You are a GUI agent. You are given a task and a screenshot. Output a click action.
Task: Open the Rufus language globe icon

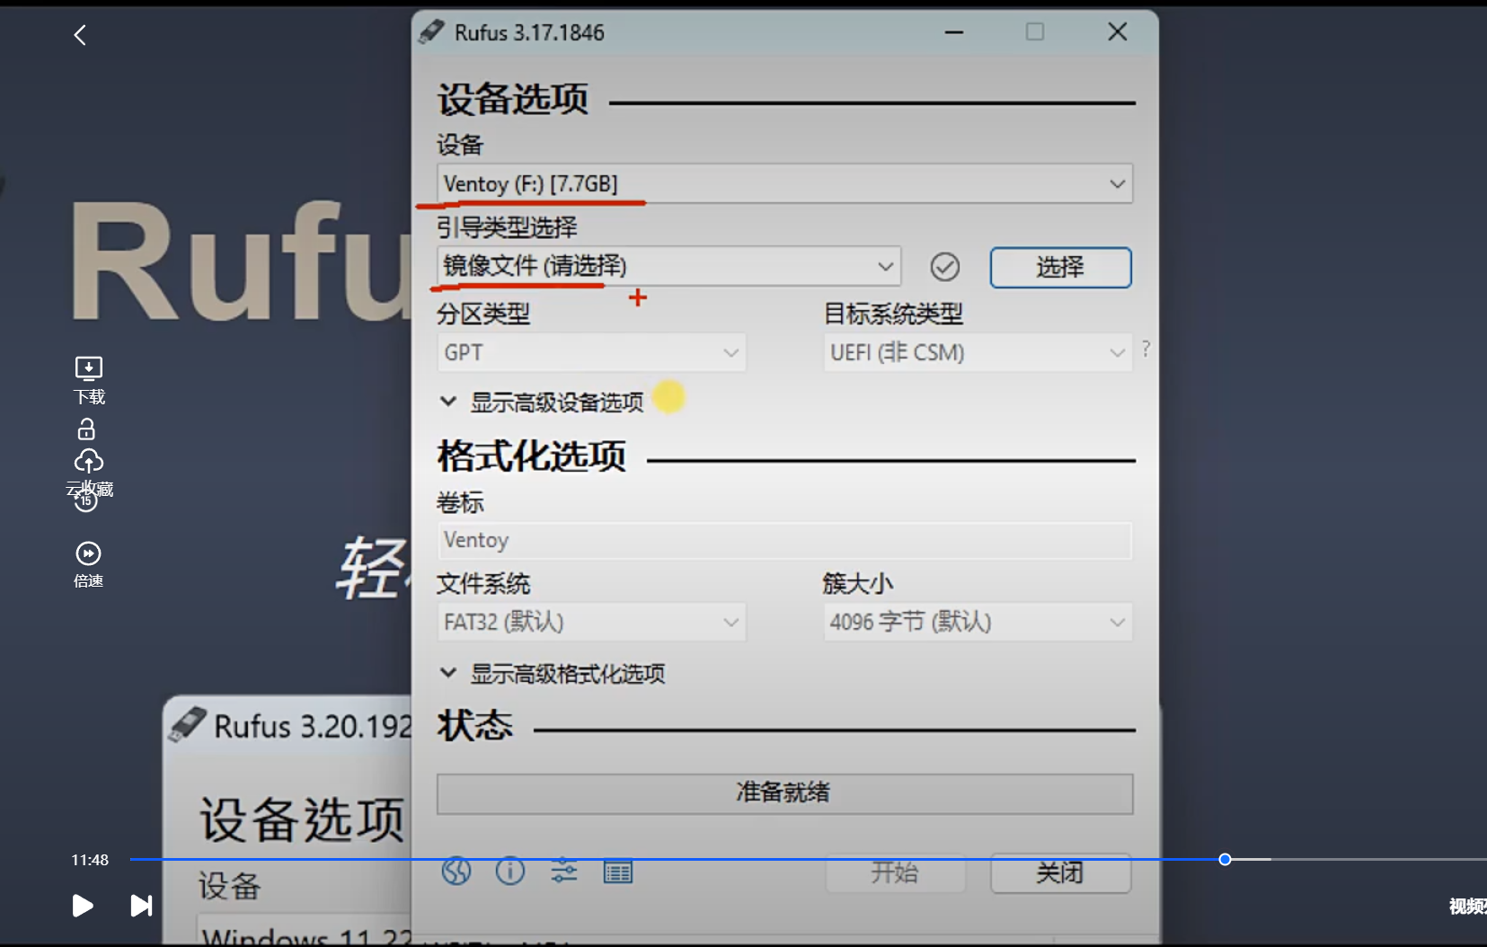coord(456,871)
